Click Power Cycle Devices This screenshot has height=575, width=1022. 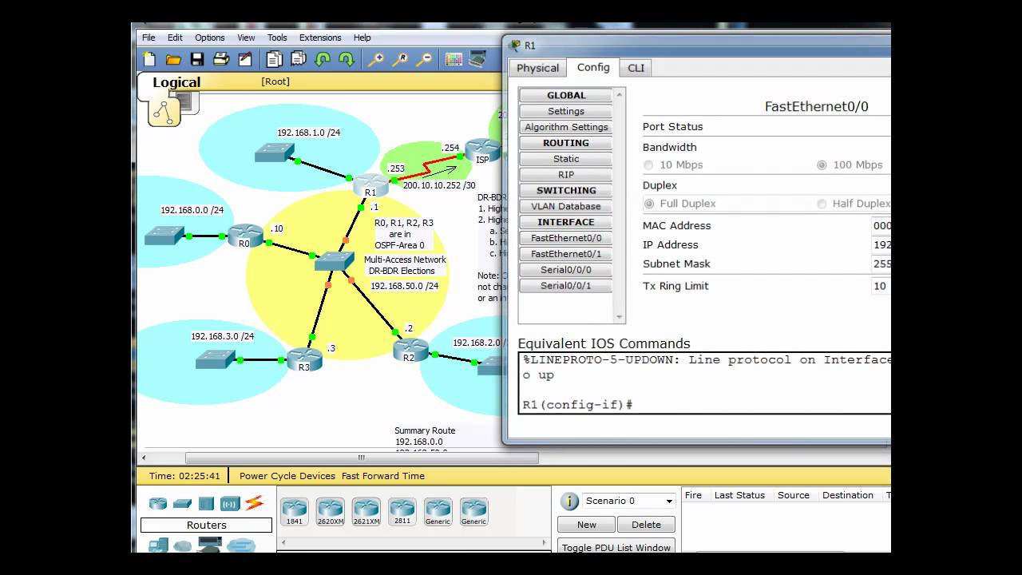[287, 476]
